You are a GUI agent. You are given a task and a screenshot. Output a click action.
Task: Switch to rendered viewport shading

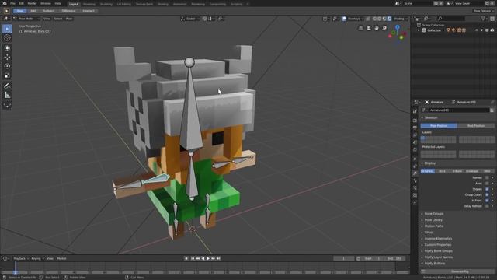coord(389,19)
